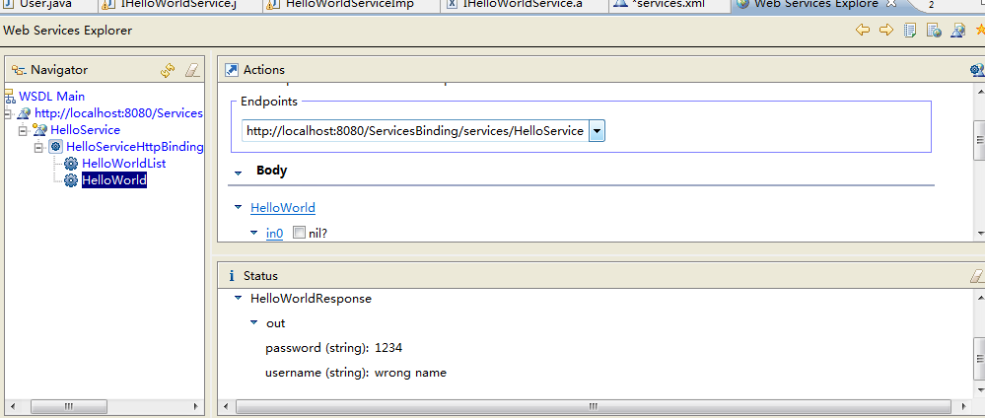Click the 'password (string): 1234' text
This screenshot has width=985, height=418.
click(x=333, y=348)
